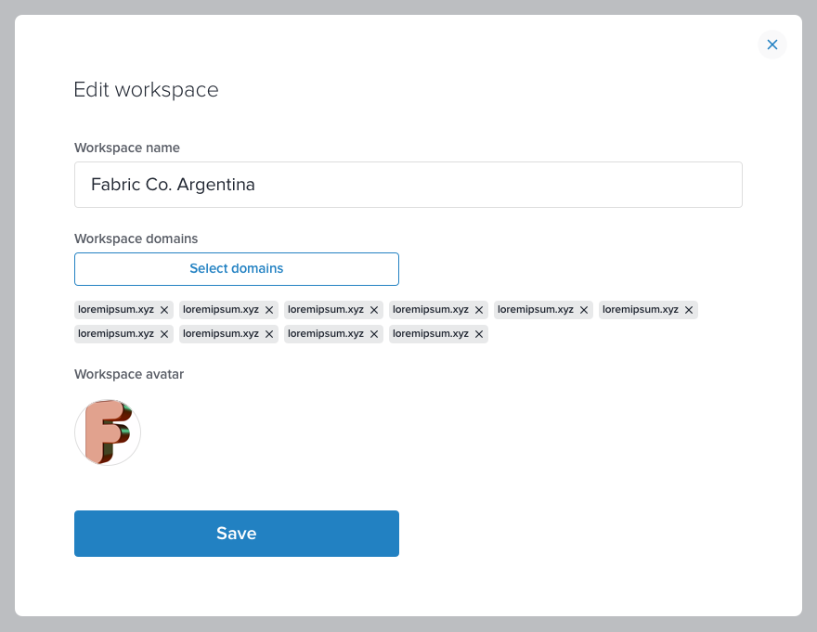Remove last domain chip in bottom row
The height and width of the screenshot is (632, 817).
coord(479,334)
